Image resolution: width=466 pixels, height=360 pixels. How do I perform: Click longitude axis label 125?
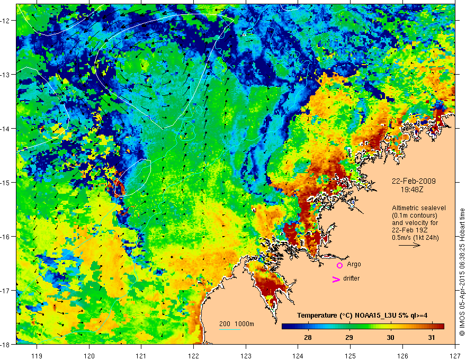coord(351,356)
